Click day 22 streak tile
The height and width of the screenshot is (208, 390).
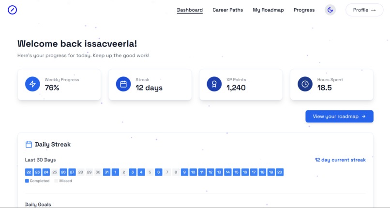tap(29, 172)
